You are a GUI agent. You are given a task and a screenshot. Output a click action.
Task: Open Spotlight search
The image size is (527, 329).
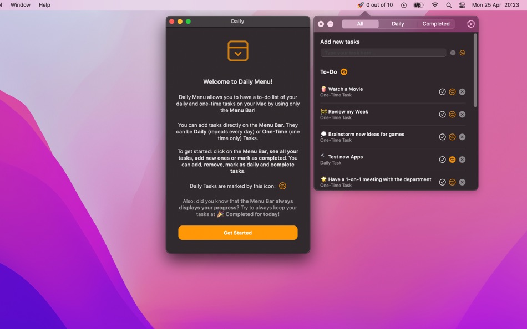449,5
